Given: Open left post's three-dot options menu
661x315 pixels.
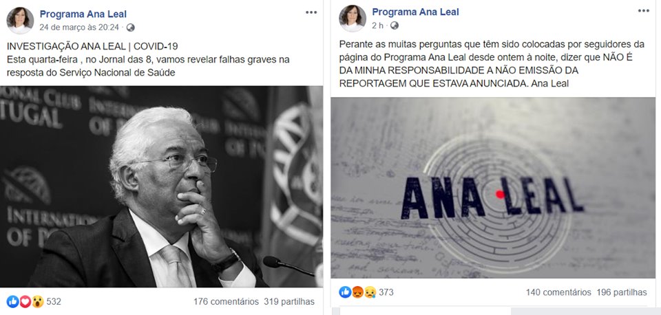Looking at the screenshot, I should [x=311, y=12].
